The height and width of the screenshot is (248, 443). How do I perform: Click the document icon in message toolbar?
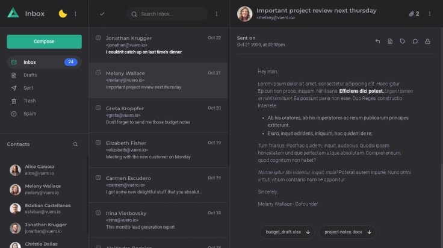coord(390,42)
